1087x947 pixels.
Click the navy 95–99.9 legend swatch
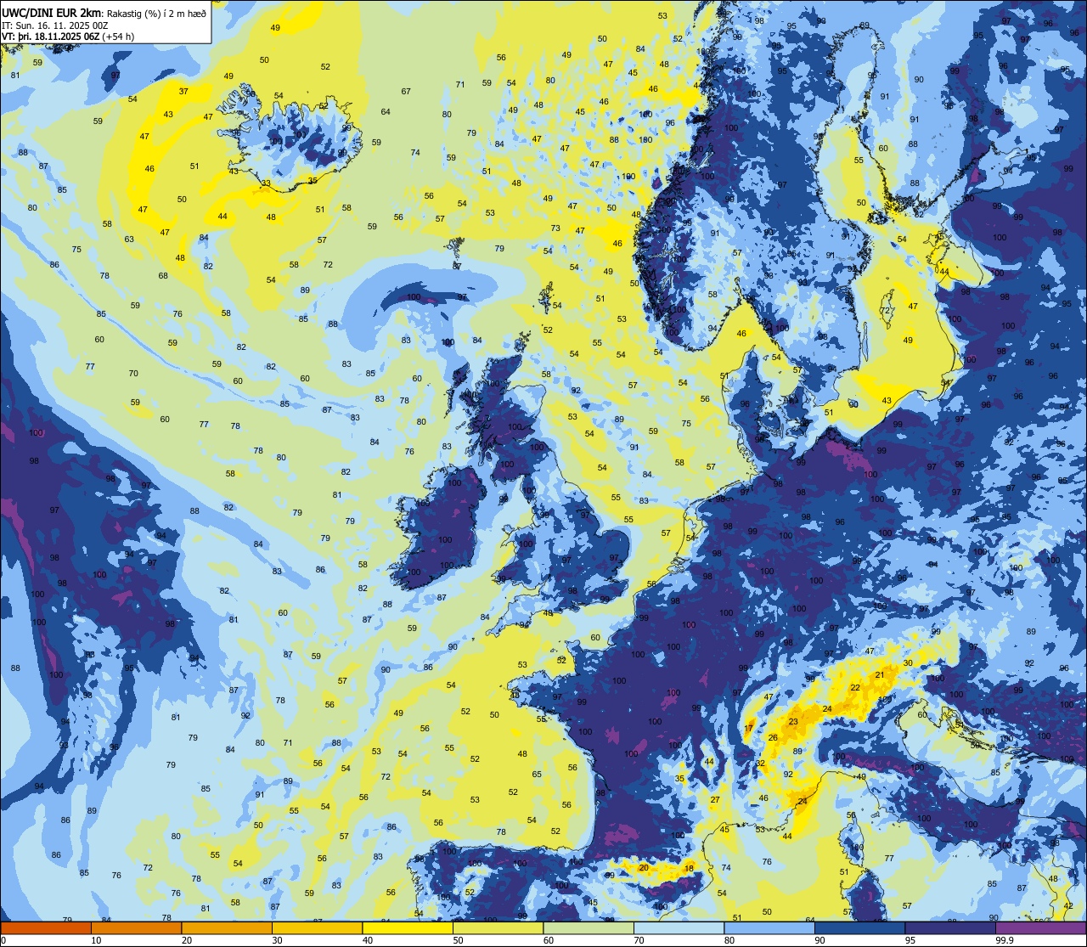[950, 927]
